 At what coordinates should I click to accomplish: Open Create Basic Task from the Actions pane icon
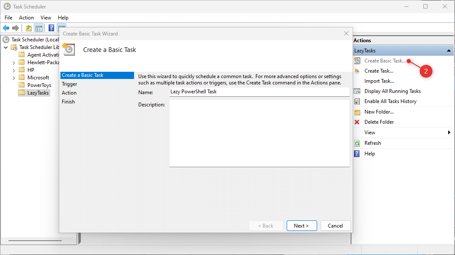(x=356, y=61)
